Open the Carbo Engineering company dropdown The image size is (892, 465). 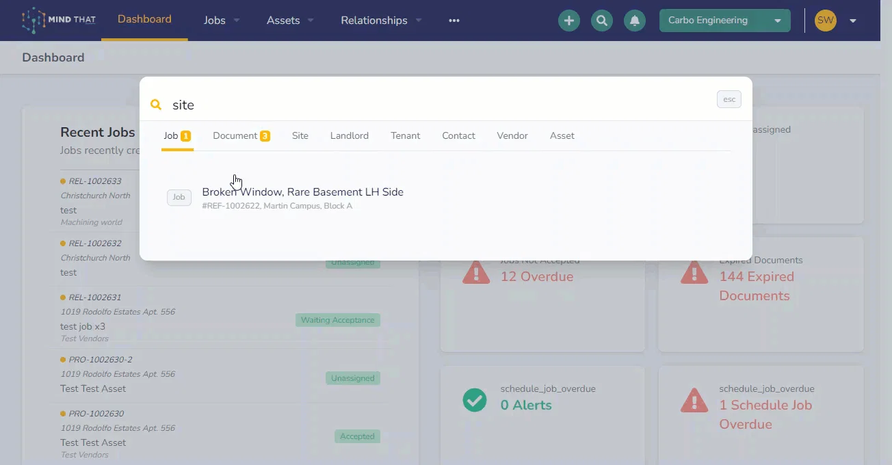tap(725, 21)
